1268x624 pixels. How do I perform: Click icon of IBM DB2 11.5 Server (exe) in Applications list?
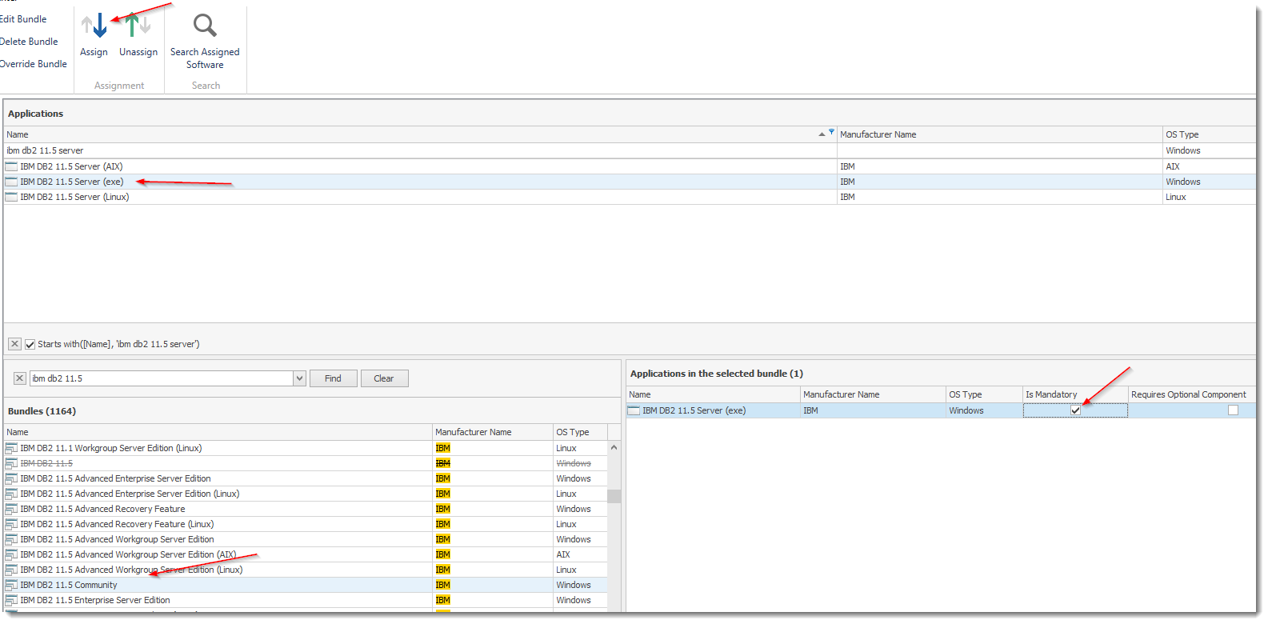[11, 182]
